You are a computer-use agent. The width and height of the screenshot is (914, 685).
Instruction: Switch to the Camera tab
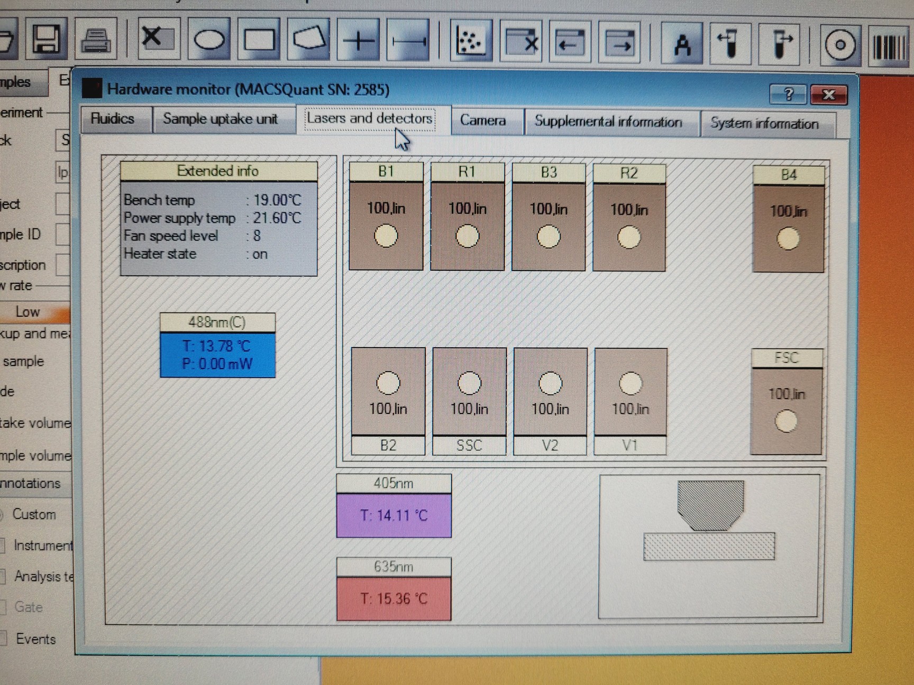[482, 121]
